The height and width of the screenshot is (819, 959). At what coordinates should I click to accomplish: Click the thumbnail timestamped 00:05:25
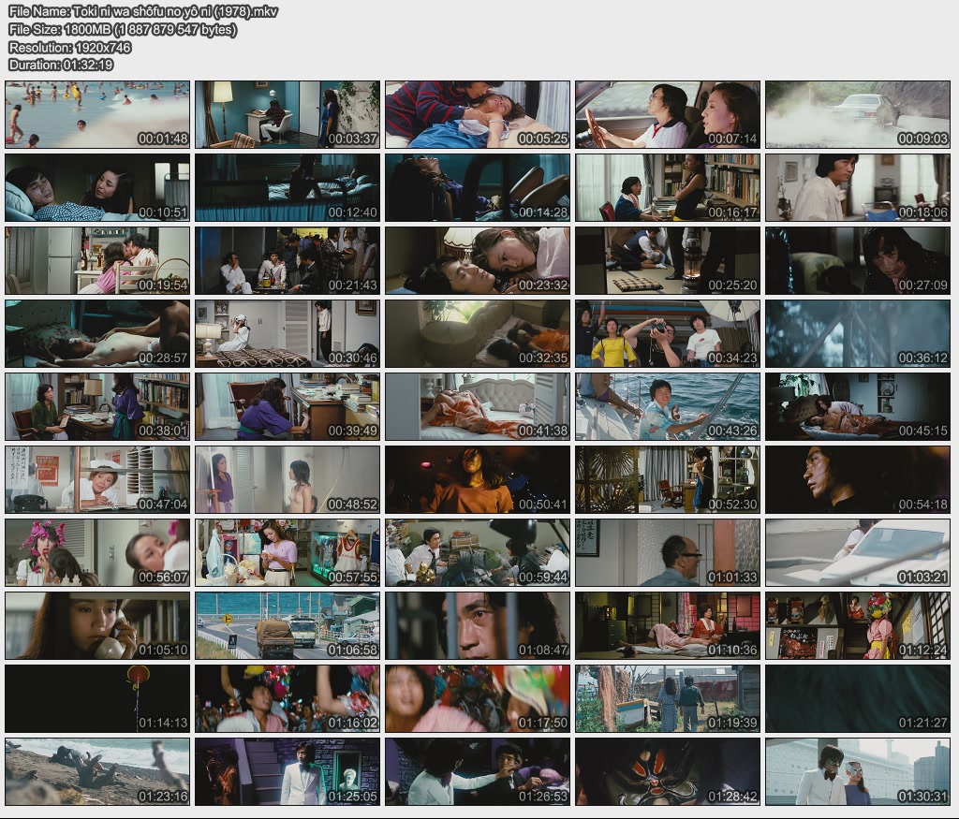(478, 114)
